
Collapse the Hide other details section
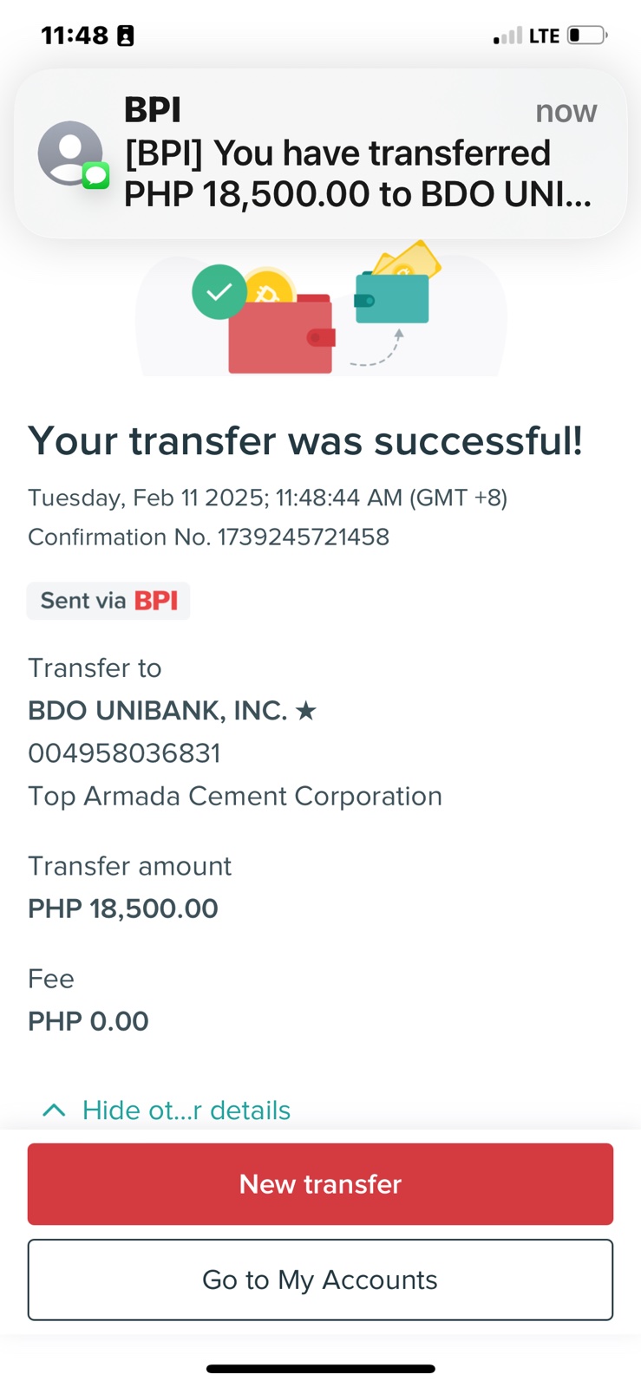(186, 1110)
